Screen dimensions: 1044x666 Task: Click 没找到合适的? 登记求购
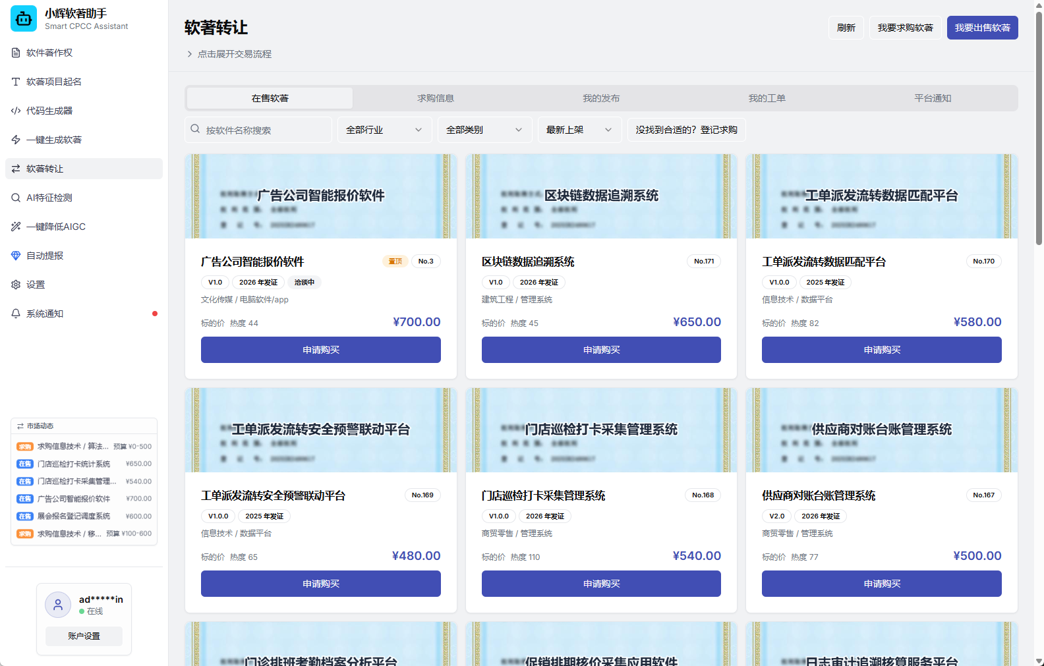(x=687, y=130)
